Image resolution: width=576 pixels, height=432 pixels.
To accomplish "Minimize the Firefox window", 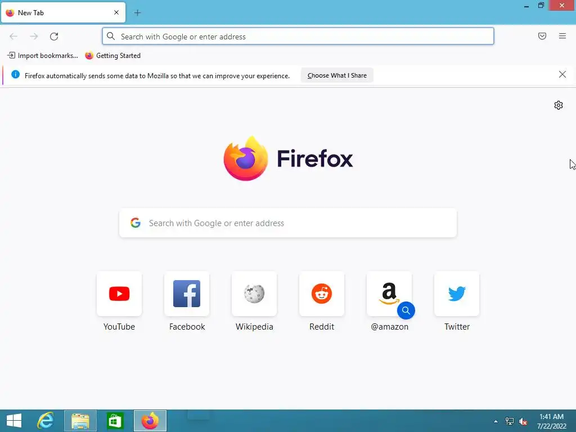I will [526, 6].
